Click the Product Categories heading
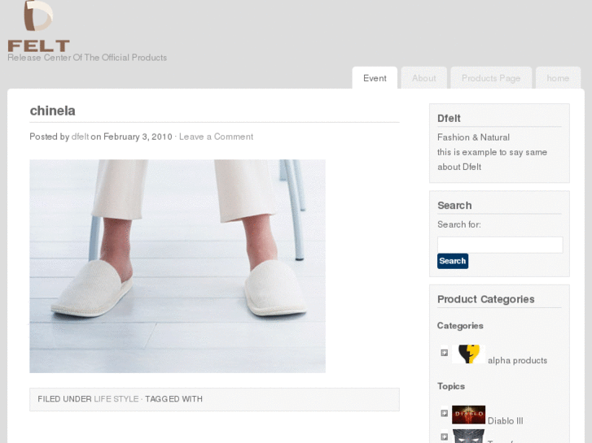Viewport: 592px width, 443px height. [x=486, y=299]
